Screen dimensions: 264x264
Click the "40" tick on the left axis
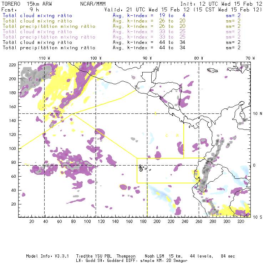pos(14,190)
